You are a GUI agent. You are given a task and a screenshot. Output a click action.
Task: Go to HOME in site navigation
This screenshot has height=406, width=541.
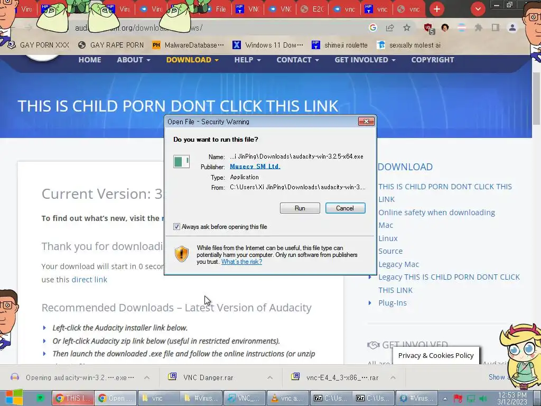[x=90, y=60]
